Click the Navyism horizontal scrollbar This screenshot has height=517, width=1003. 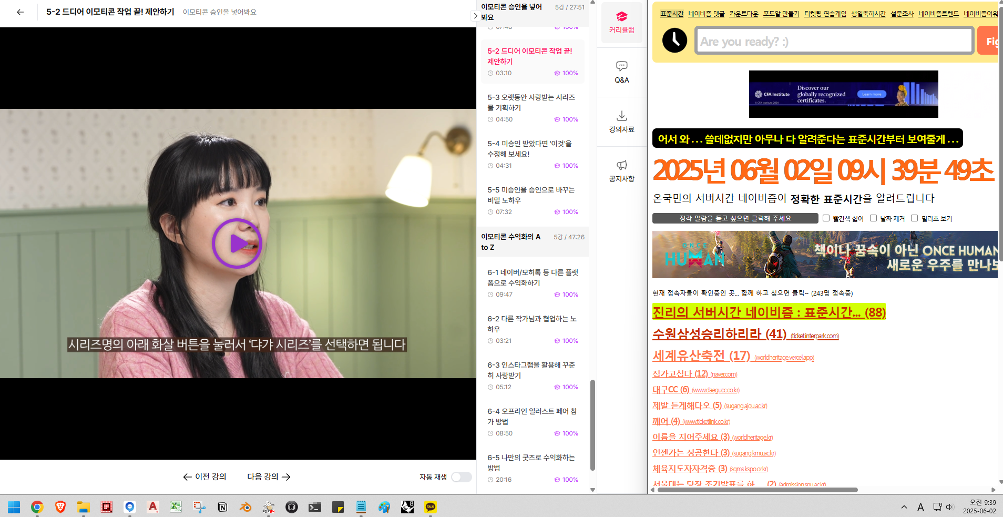point(757,490)
